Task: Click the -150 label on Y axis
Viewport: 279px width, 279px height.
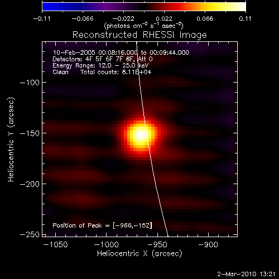Action: click(x=30, y=133)
